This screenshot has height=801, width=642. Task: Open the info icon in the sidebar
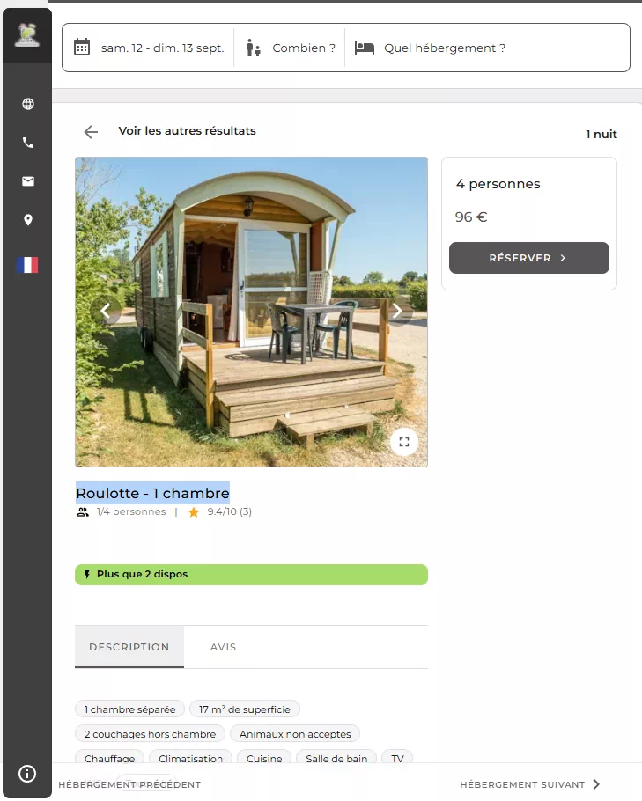[x=27, y=774]
